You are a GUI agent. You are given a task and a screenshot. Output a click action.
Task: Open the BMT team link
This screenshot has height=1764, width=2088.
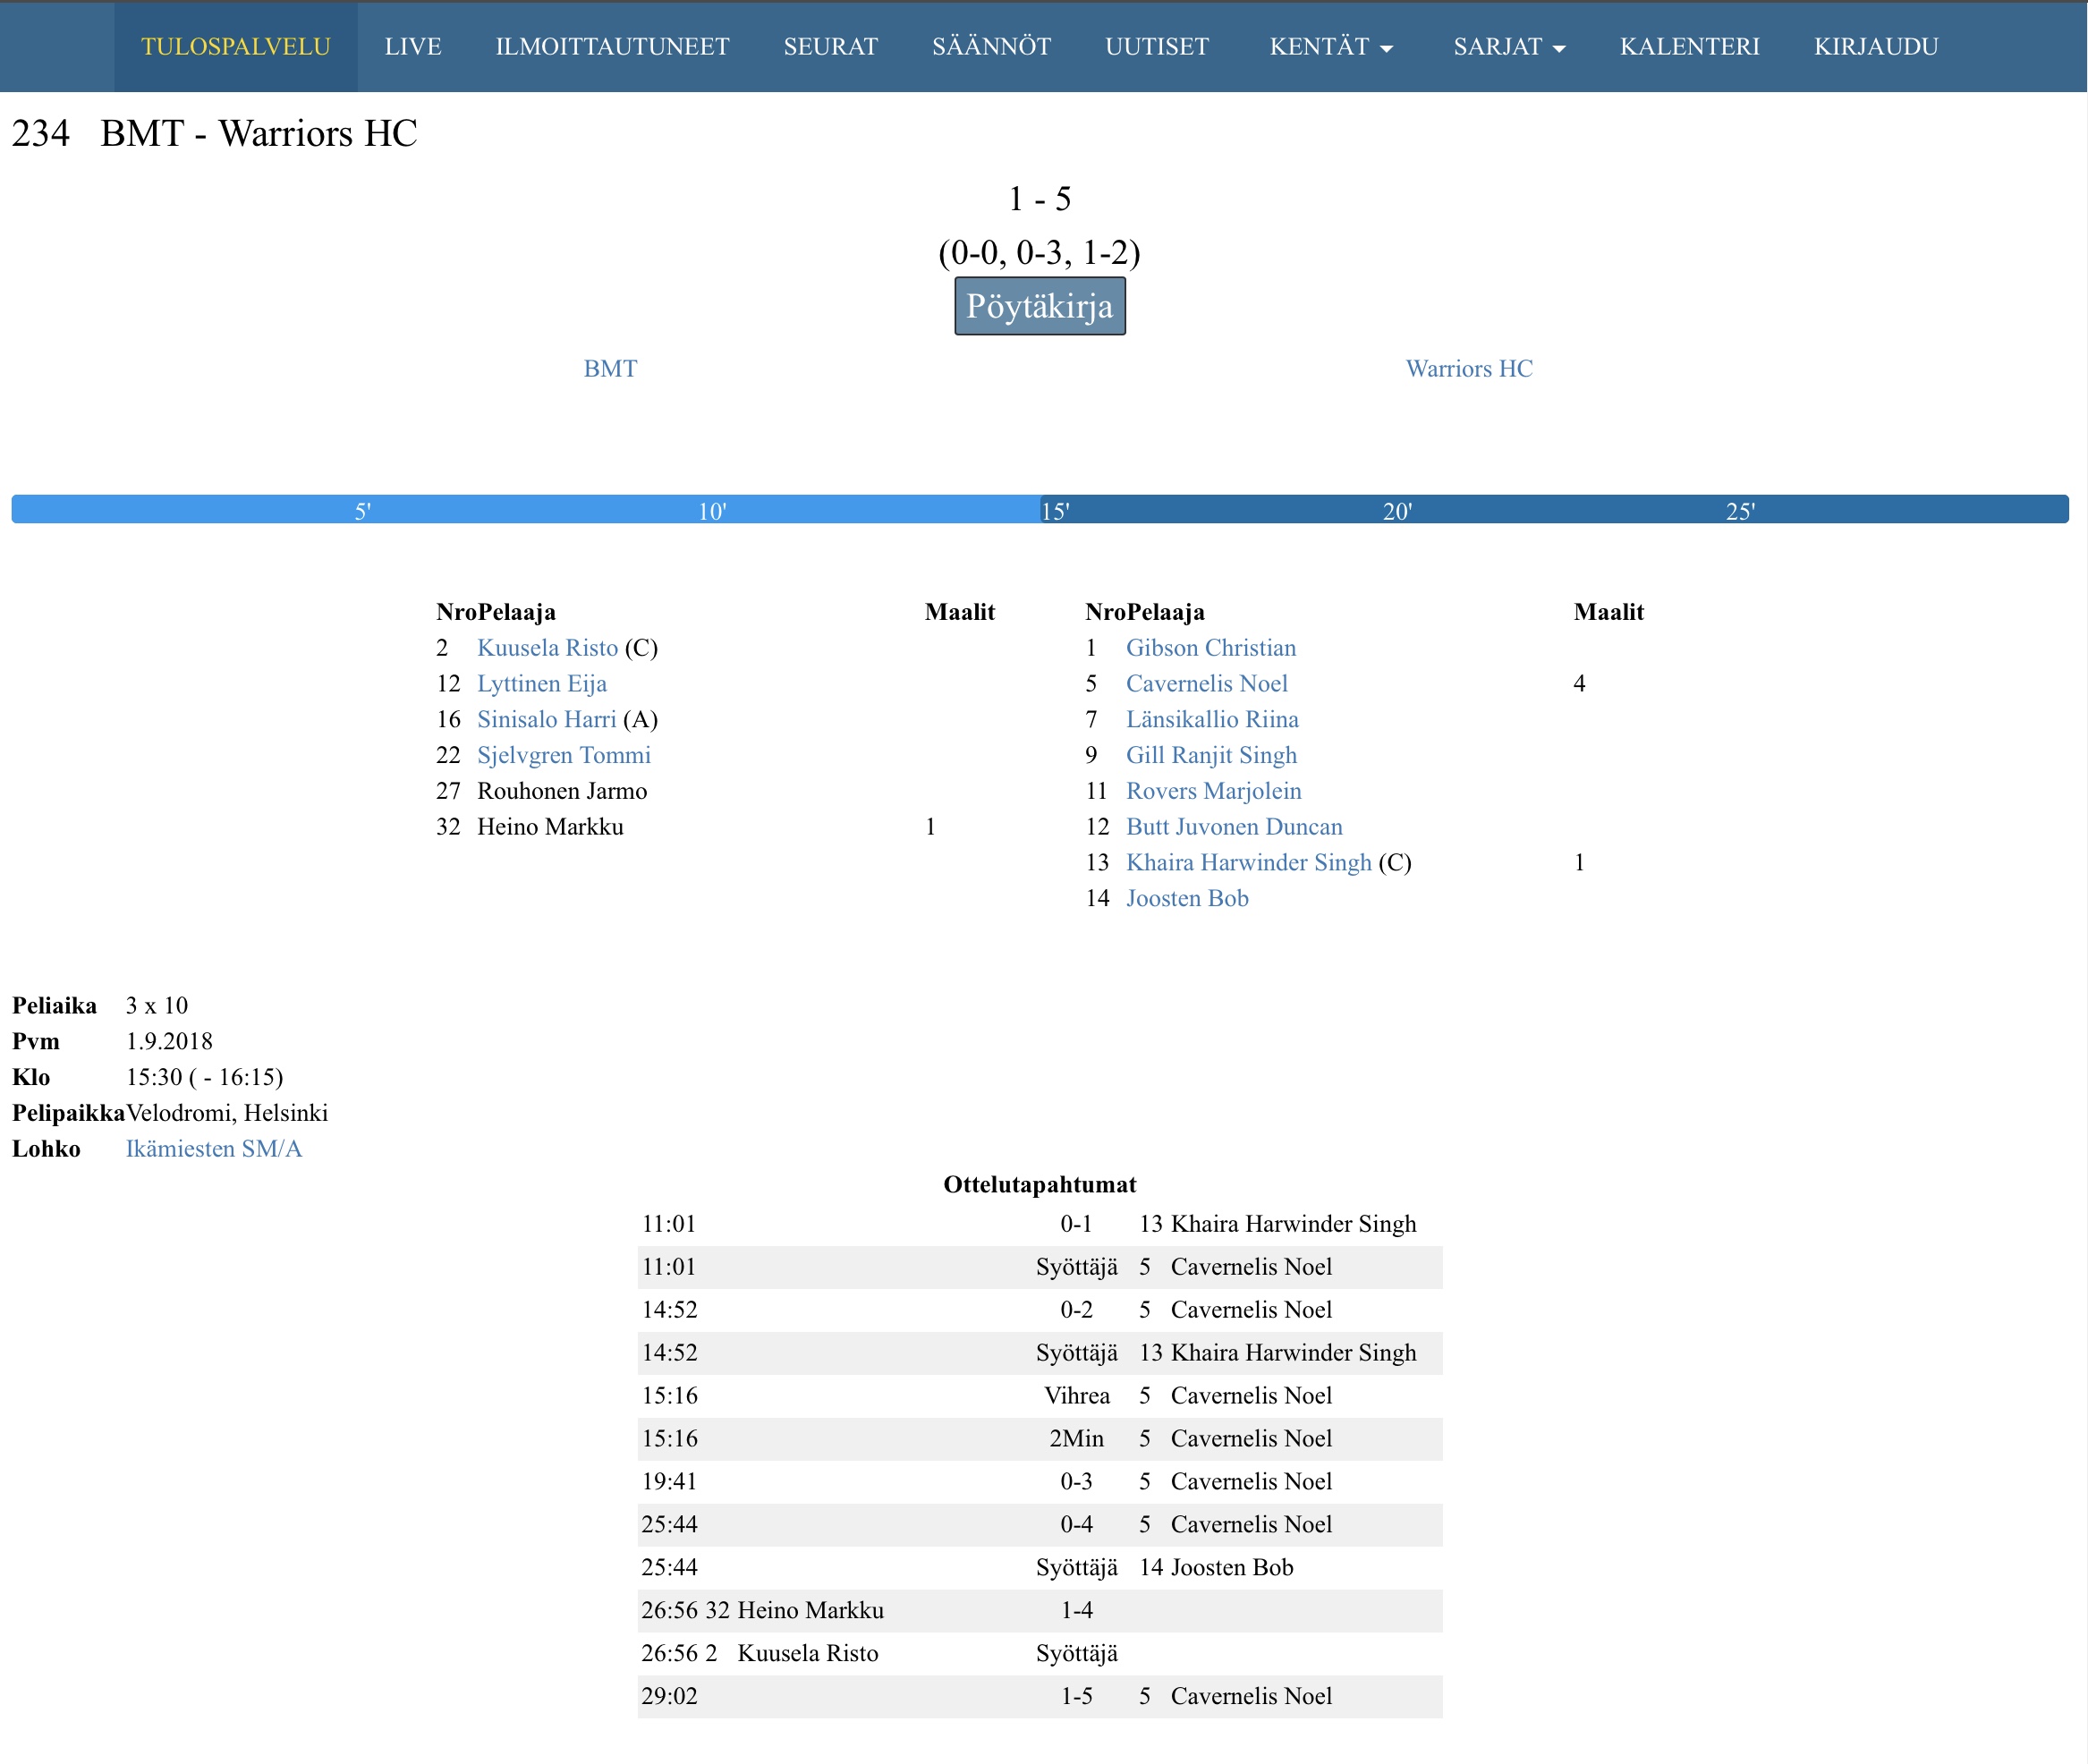click(609, 369)
